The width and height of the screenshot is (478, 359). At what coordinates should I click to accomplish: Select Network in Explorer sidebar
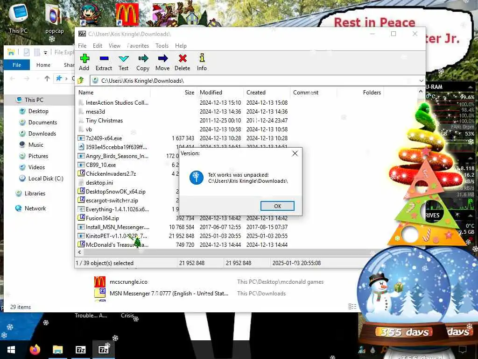(x=35, y=208)
